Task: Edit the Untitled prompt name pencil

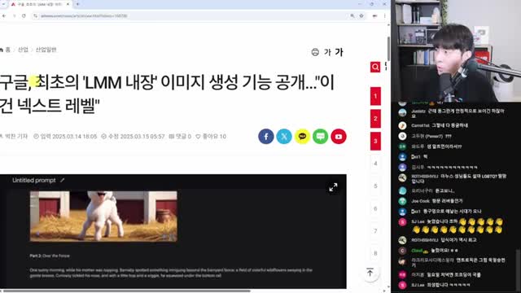Action: coord(63,181)
